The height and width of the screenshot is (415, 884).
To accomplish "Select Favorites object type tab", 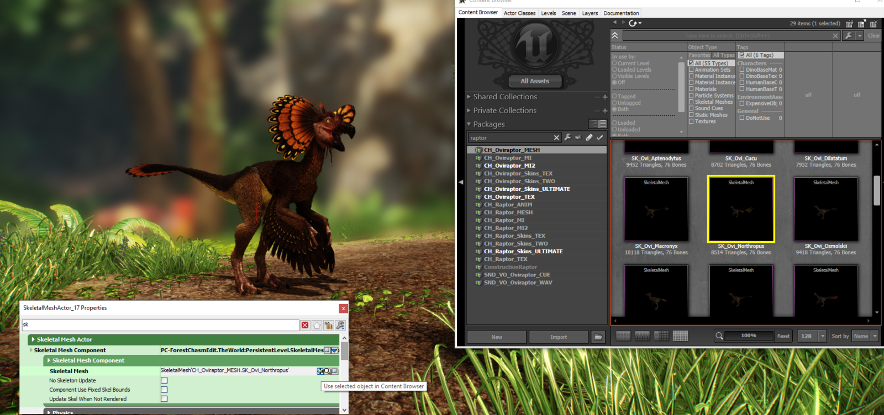I will (699, 55).
